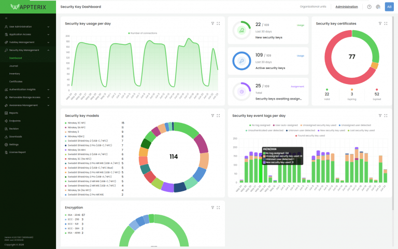
Task: Click the Downloads icon in sidebar
Action: pos(6,137)
